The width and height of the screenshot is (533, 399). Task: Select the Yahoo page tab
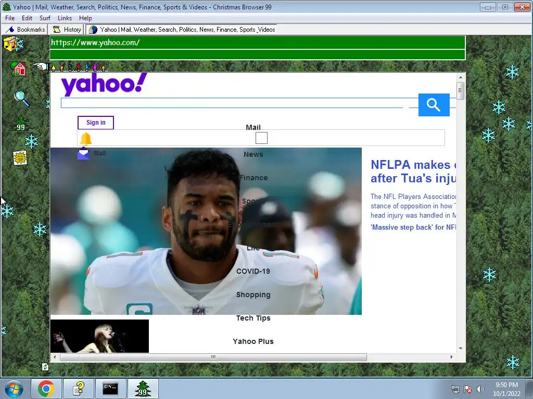[x=182, y=30]
